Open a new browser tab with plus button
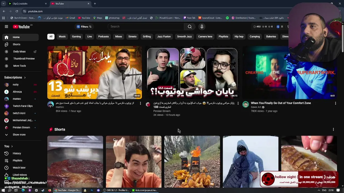 (95, 4)
